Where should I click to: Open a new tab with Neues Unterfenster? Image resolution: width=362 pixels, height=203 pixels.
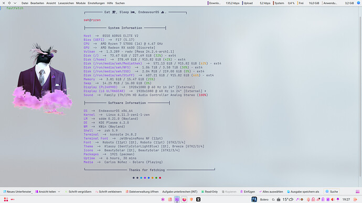point(17,191)
